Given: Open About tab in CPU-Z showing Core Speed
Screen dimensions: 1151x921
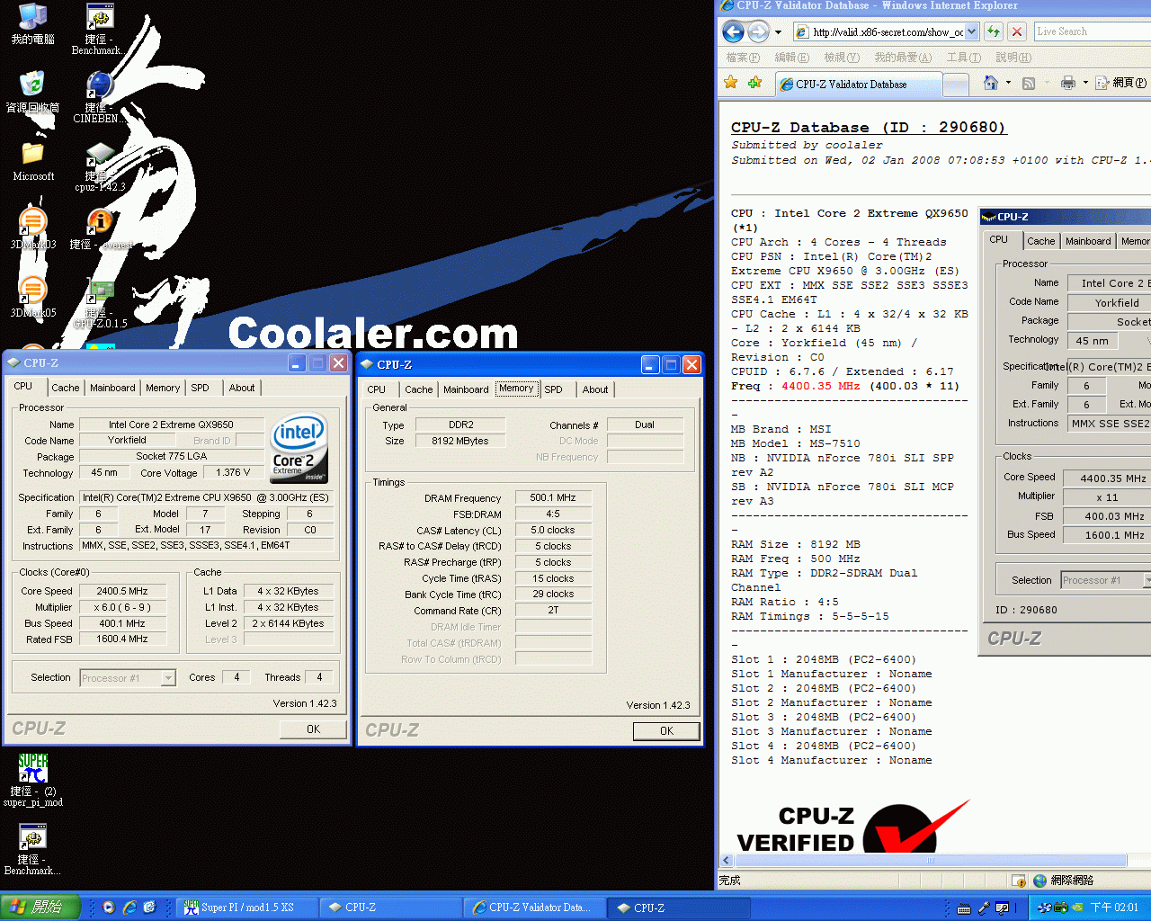Looking at the screenshot, I should point(241,388).
